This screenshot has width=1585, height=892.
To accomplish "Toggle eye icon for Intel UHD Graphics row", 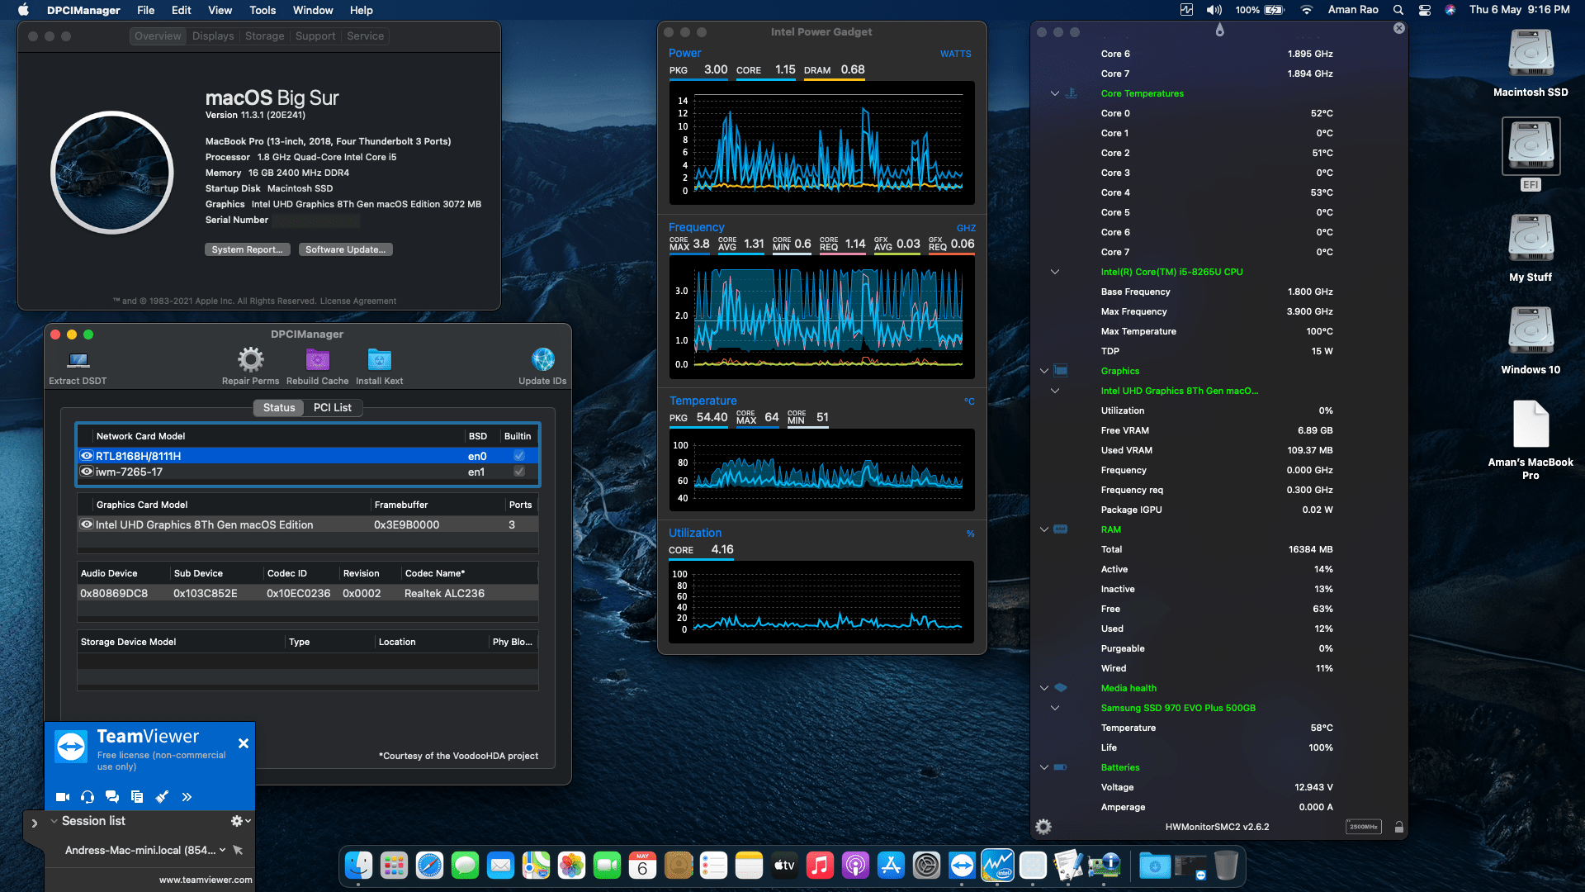I will click(86, 524).
